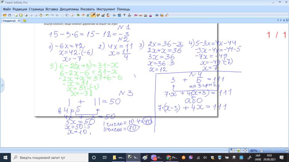Add a new page with green plus icon
The height and width of the screenshot is (162, 289).
(16, 15)
